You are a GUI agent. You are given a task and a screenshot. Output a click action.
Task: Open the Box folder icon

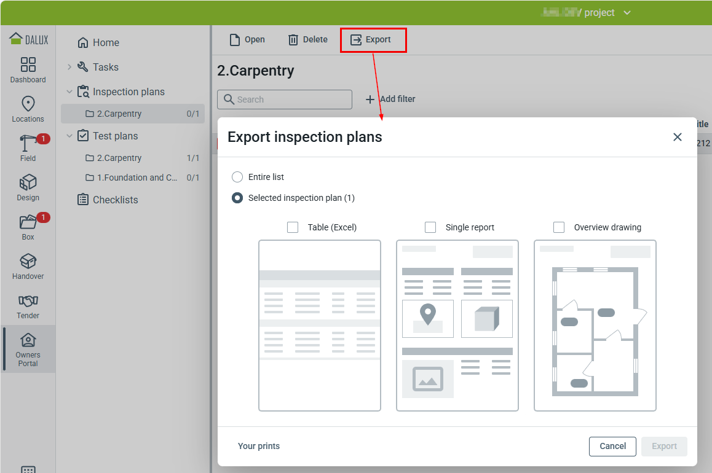coord(28,222)
